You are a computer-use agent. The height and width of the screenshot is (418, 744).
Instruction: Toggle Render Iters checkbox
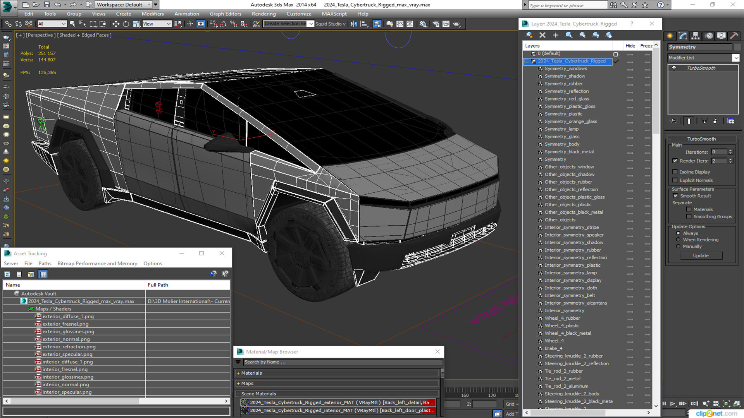click(x=675, y=161)
